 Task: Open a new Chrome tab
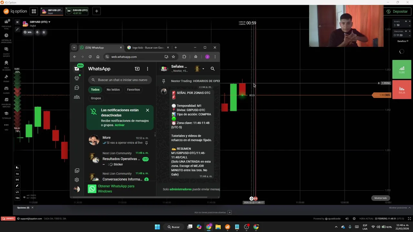coord(176,48)
